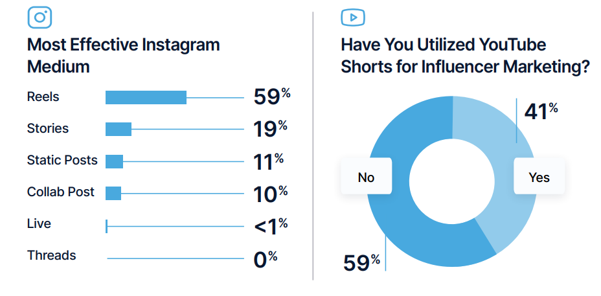Click the Collab Post label
This screenshot has width=601, height=296.
(60, 192)
